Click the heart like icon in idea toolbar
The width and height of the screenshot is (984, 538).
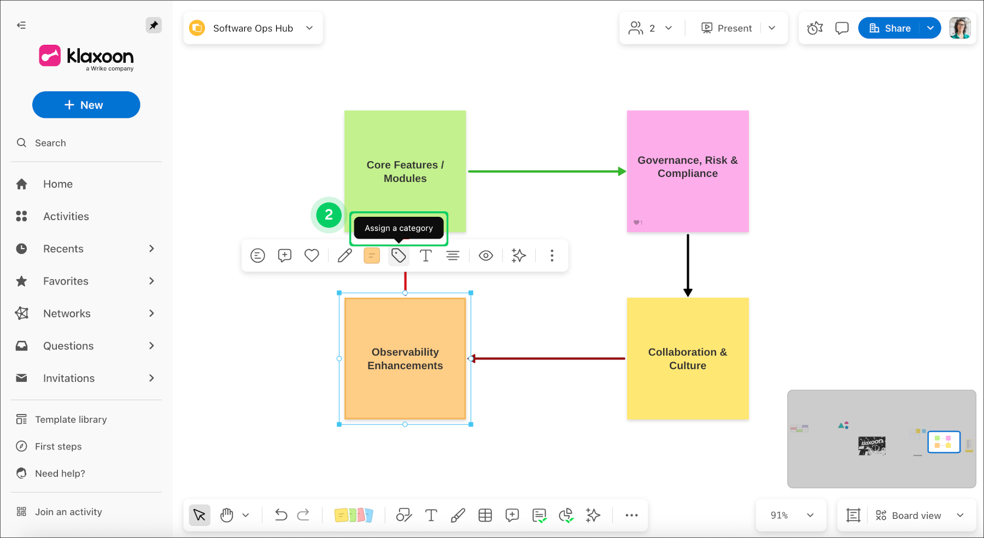pos(312,255)
